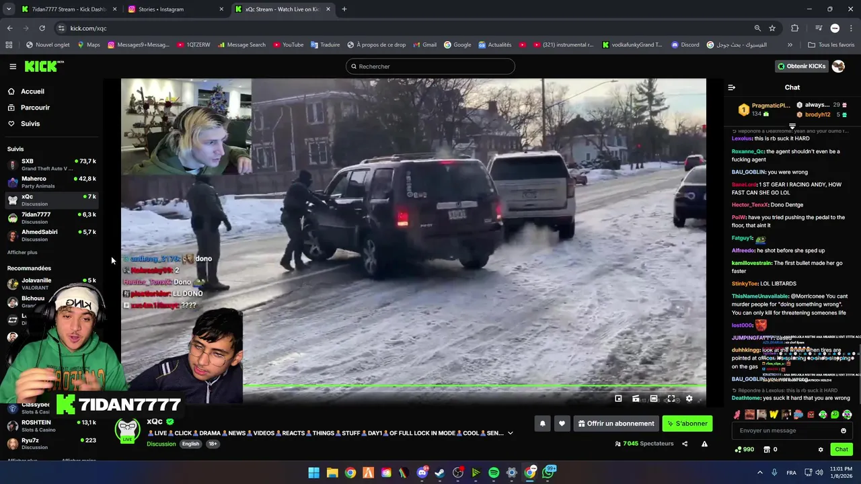Screen dimensions: 861x484
Task: Click Afficher plus under Suivis
Action: pyautogui.click(x=22, y=253)
